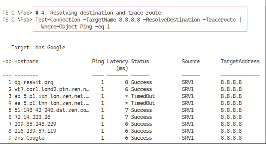
Task: Click the TimedOut status on hop 4
Action: (x=143, y=103)
